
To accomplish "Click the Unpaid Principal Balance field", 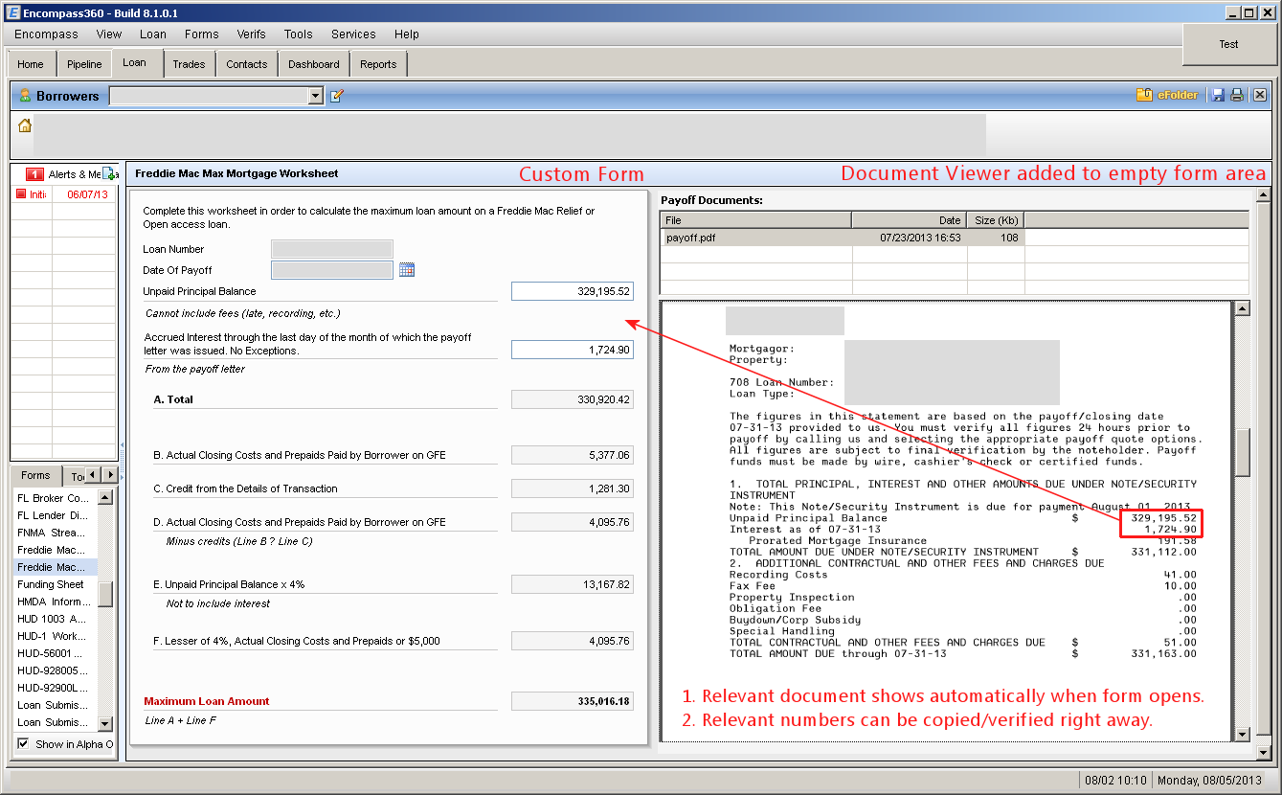I will [573, 291].
